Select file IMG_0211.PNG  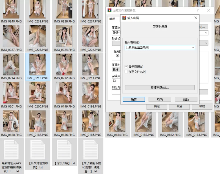tap(91, 67)
